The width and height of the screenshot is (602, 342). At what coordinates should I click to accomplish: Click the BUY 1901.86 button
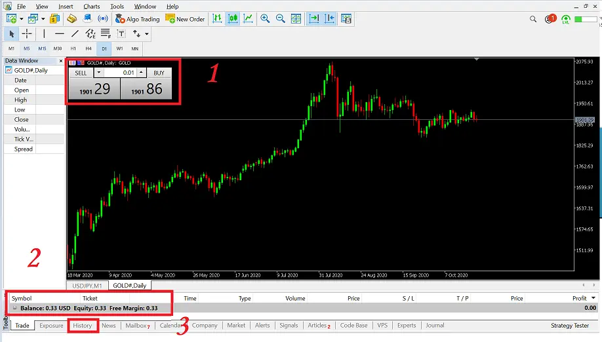146,89
